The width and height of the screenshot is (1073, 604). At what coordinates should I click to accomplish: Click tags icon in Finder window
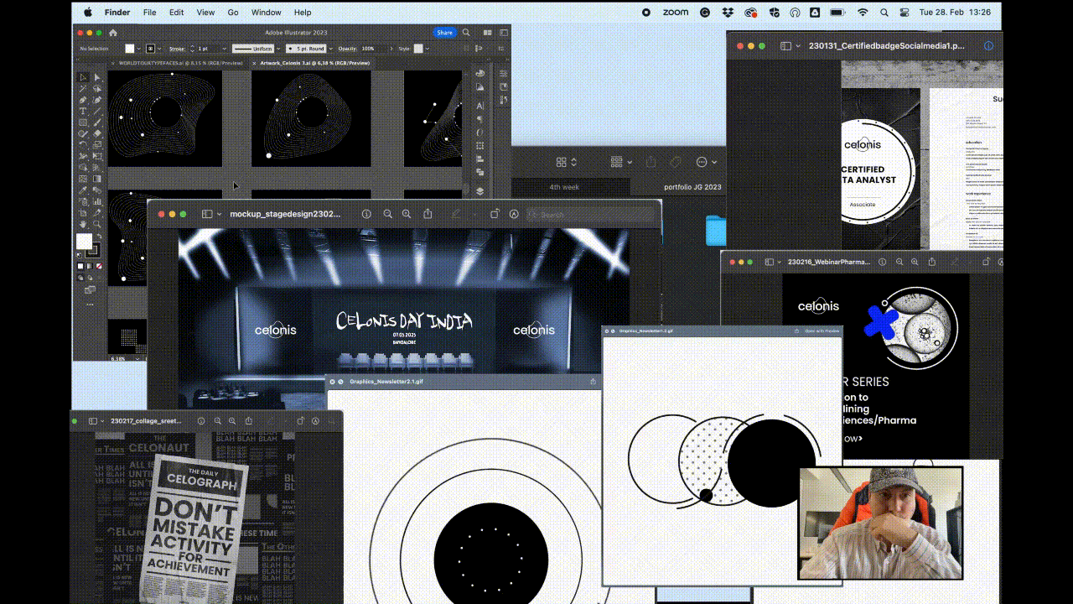tap(676, 162)
